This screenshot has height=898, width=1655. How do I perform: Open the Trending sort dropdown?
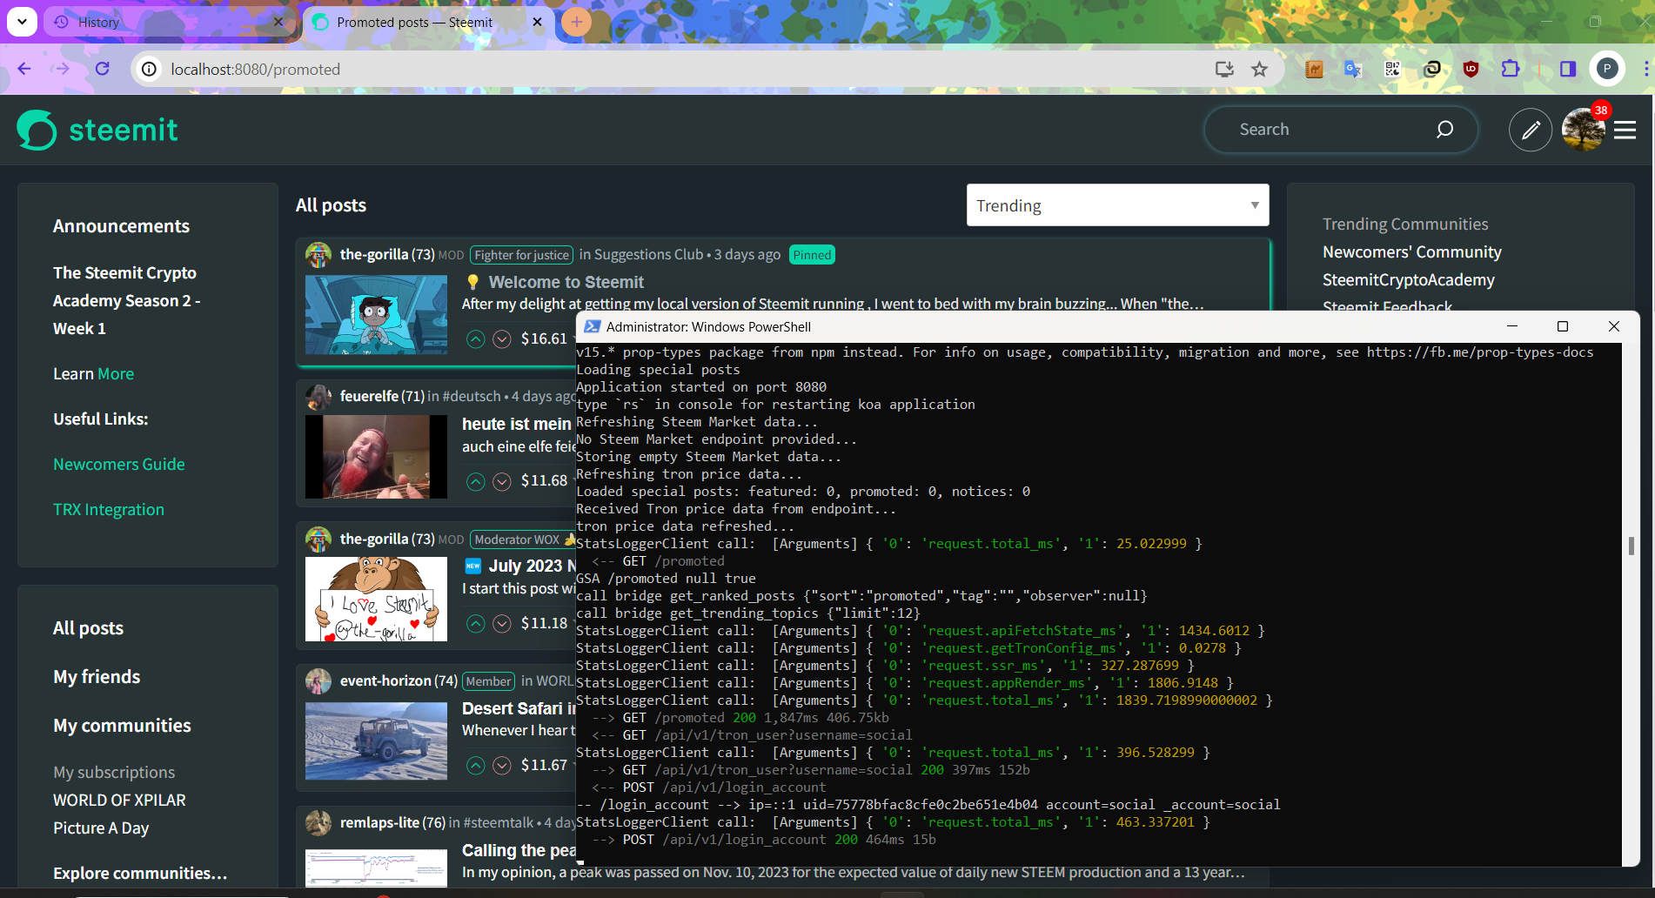click(x=1117, y=205)
